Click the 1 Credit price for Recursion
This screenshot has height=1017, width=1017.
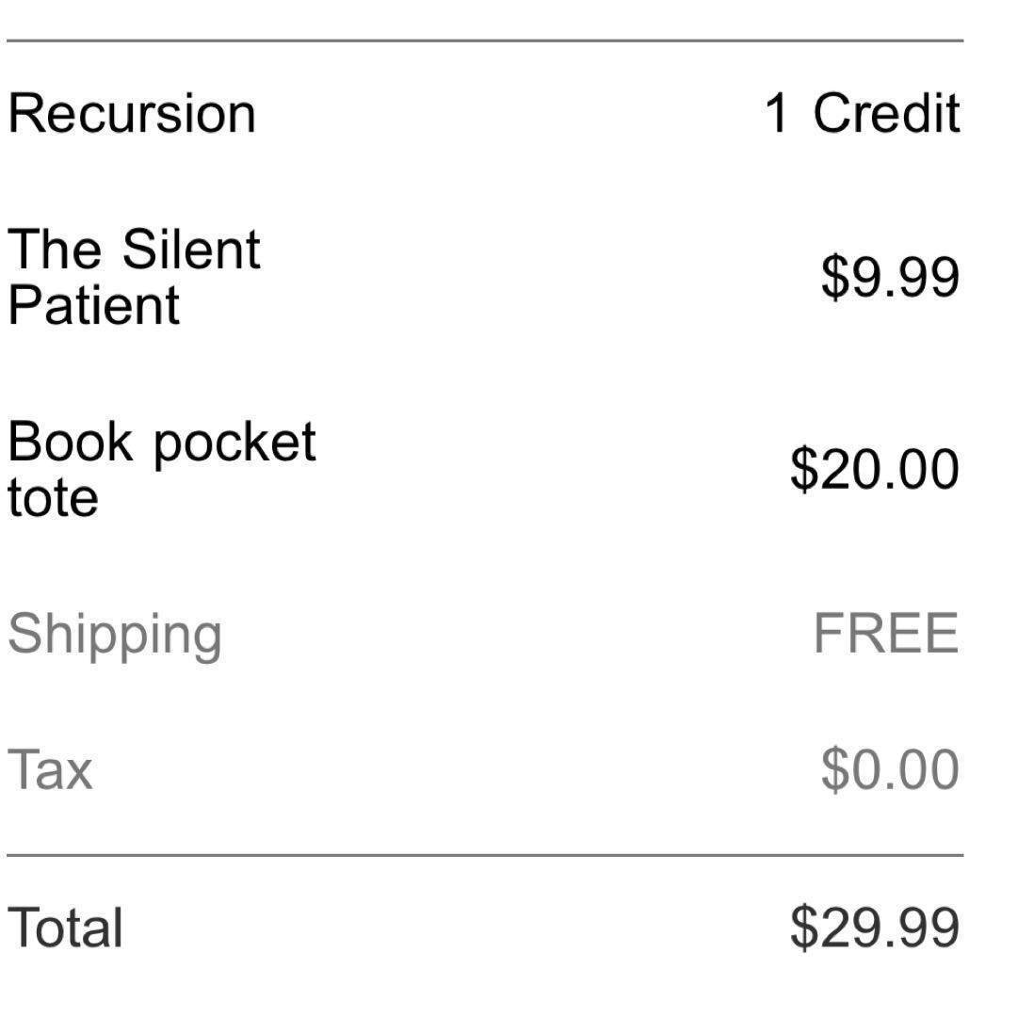click(862, 114)
